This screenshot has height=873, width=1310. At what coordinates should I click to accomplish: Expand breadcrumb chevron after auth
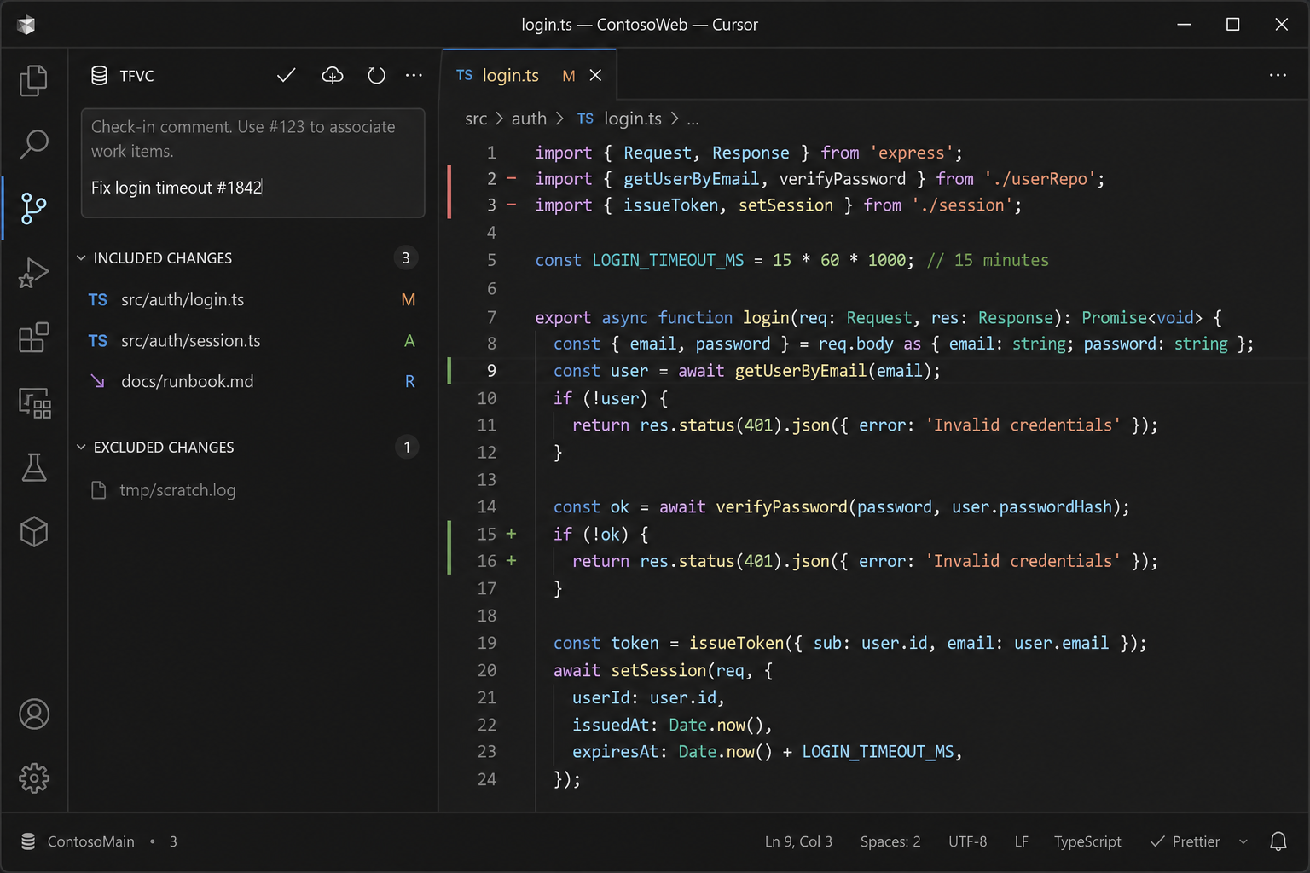coord(559,119)
